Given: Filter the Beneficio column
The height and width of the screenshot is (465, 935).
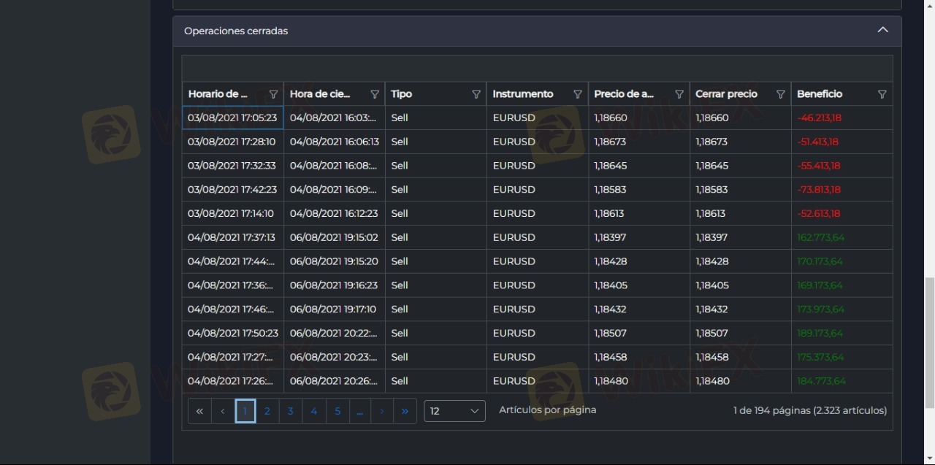Looking at the screenshot, I should tap(882, 94).
